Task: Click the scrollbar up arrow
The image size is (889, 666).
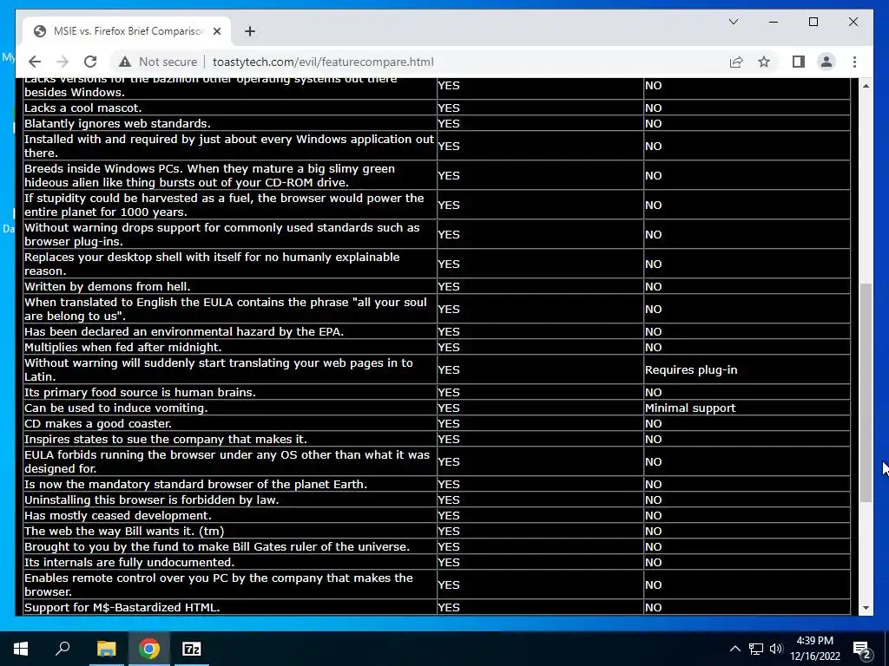Action: (x=866, y=86)
